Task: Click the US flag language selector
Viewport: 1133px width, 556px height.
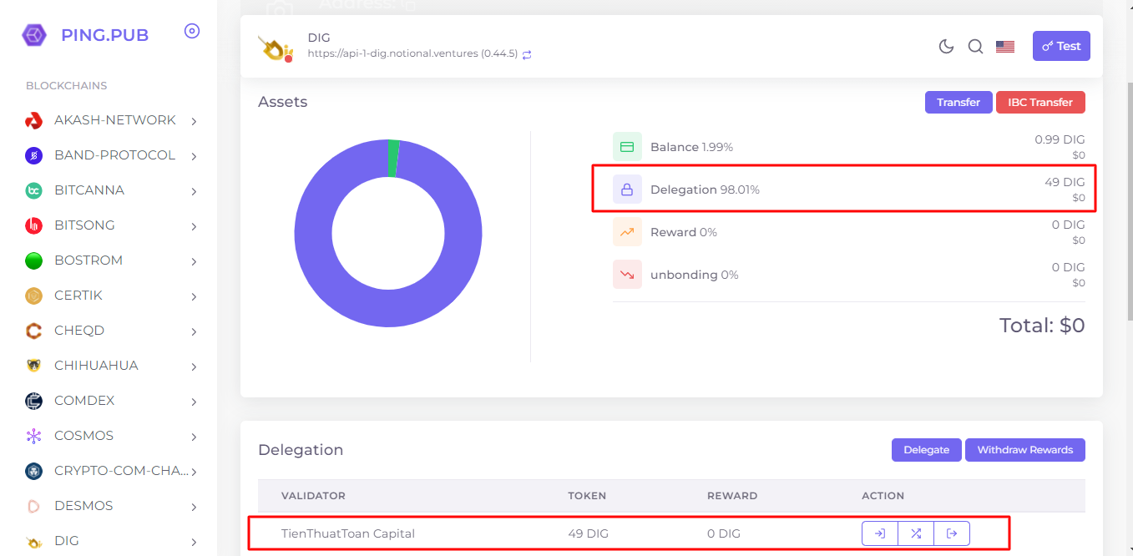Action: click(1005, 47)
